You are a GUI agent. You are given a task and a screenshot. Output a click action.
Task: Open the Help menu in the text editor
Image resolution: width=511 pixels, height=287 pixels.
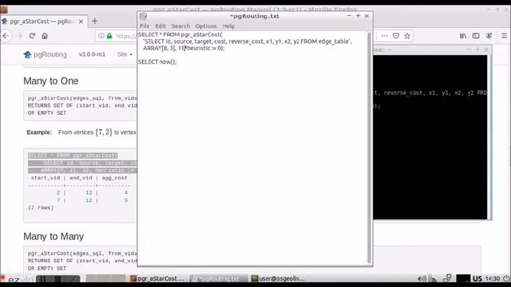coord(229,26)
